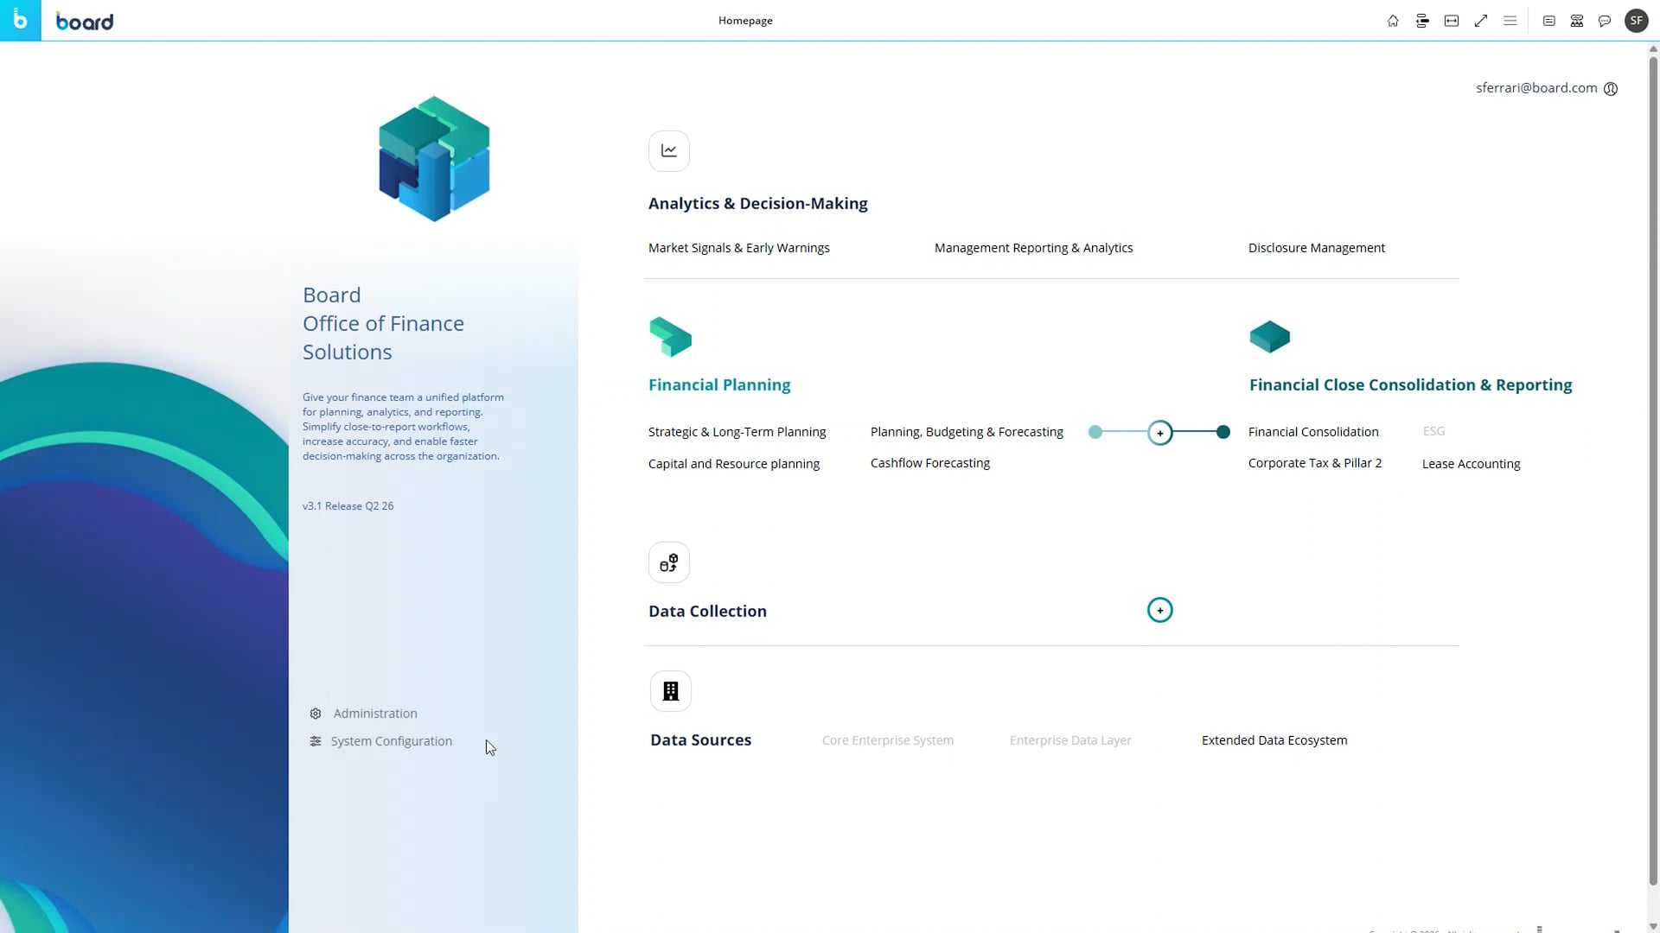
Task: Click the greyed Core Enterprise System link
Action: pos(888,740)
